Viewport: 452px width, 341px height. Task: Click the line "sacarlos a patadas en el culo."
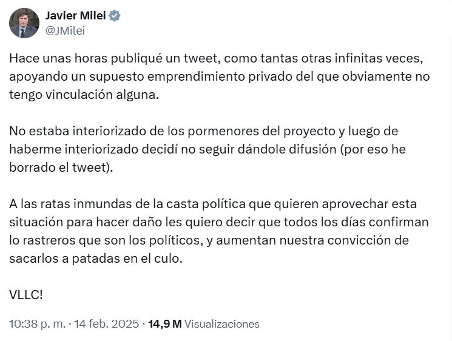[x=96, y=258]
